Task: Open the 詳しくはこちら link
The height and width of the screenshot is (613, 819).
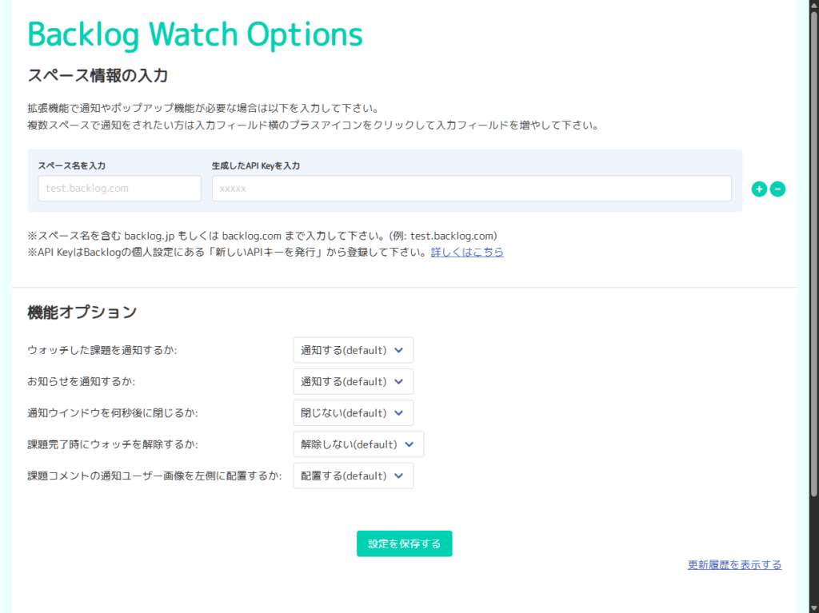Action: coord(467,253)
